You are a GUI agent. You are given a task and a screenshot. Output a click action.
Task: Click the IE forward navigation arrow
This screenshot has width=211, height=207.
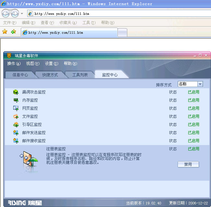[15, 13]
